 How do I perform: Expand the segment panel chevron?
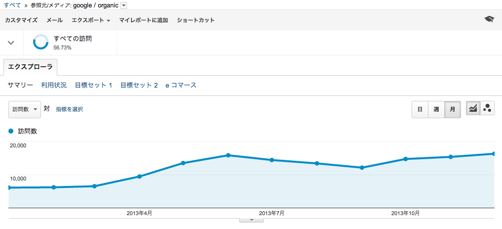tap(11, 43)
